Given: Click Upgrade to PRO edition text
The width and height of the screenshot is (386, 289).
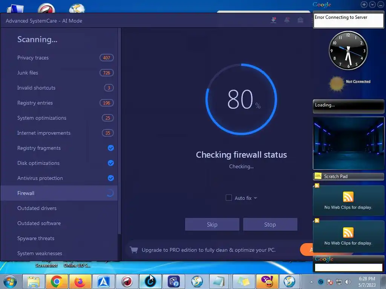Looking at the screenshot, I should click(x=208, y=250).
